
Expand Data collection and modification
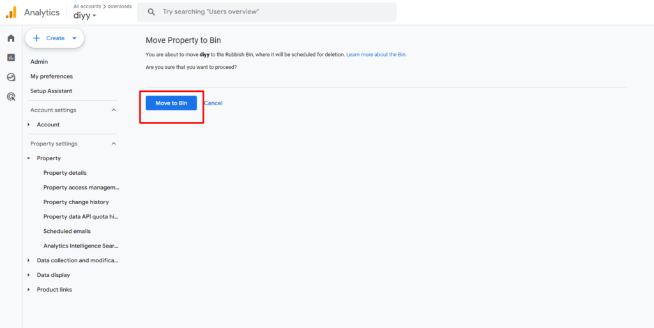click(x=29, y=260)
